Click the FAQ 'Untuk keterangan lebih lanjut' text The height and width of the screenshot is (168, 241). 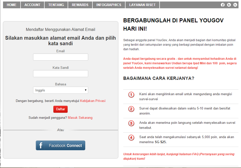(179, 156)
